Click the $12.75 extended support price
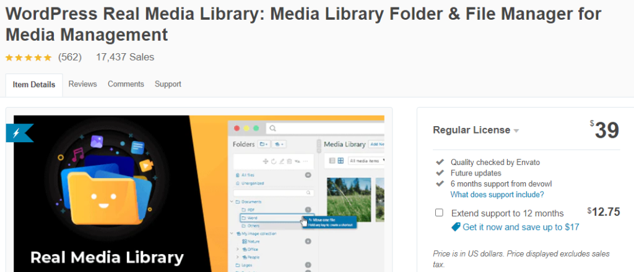 603,212
